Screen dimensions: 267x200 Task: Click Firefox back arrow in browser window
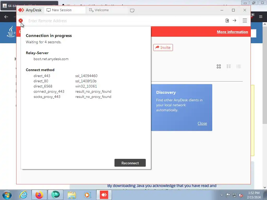point(6,17)
